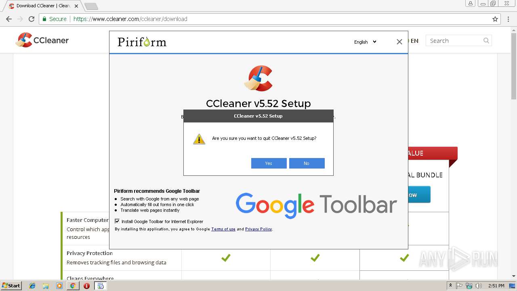Click the EN language selector on website
517x291 pixels.
pyautogui.click(x=414, y=40)
